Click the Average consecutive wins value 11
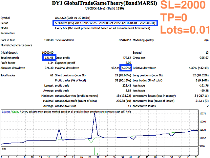The width and height of the screenshot is (210, 158). coord(129,106)
